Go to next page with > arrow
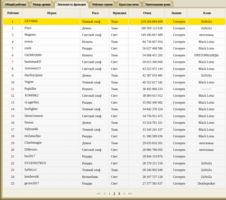 [124, 194]
